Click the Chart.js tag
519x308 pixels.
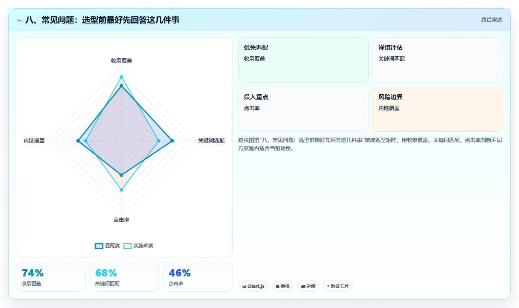pos(253,286)
